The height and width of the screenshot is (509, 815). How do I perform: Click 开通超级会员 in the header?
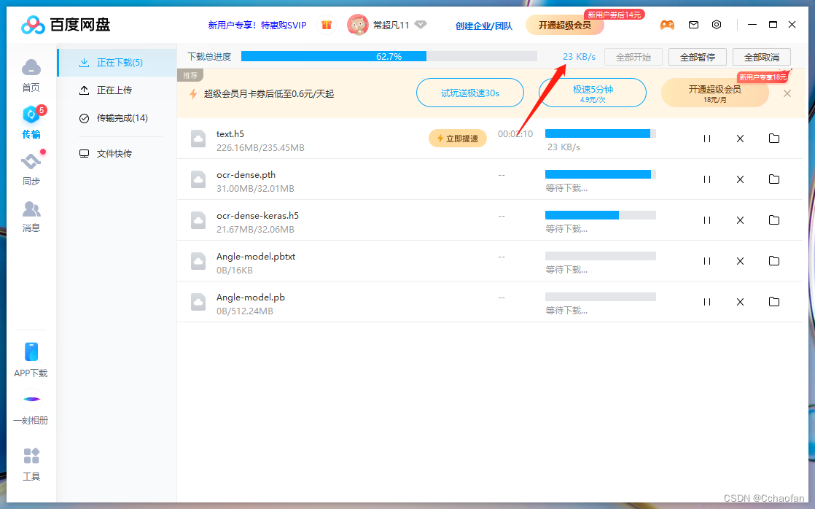pyautogui.click(x=564, y=25)
